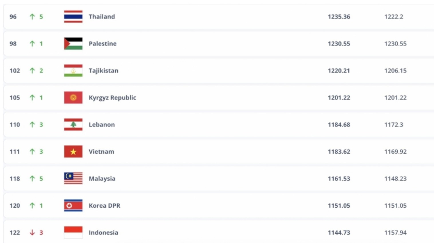Click the Malaysia flag icon
The height and width of the screenshot is (243, 434).
tap(73, 179)
